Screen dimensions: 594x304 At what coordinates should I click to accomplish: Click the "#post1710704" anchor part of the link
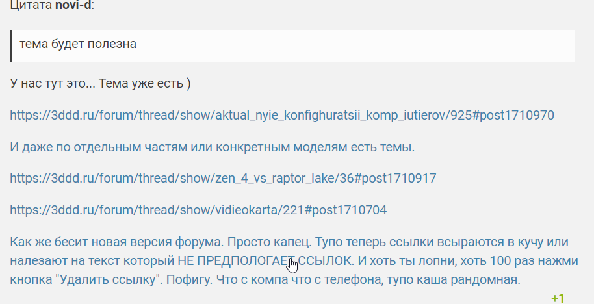click(346, 210)
